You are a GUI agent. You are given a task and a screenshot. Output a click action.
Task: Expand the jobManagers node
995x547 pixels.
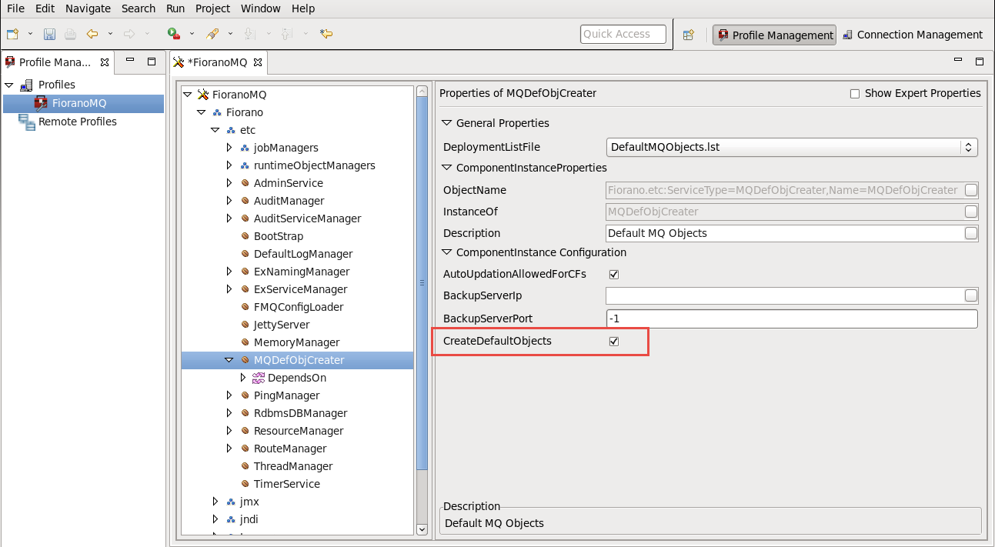[x=229, y=148]
